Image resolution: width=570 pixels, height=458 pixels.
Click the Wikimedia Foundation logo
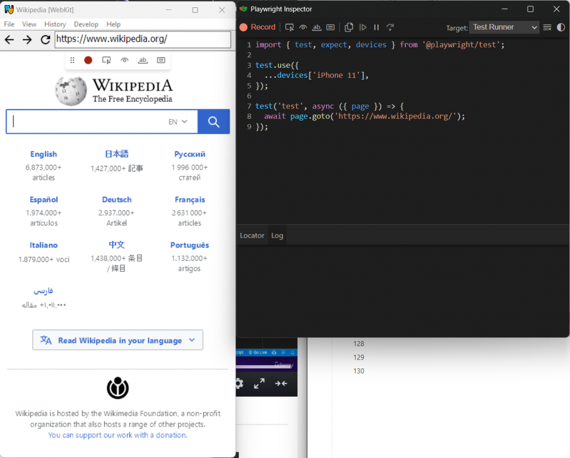118,388
